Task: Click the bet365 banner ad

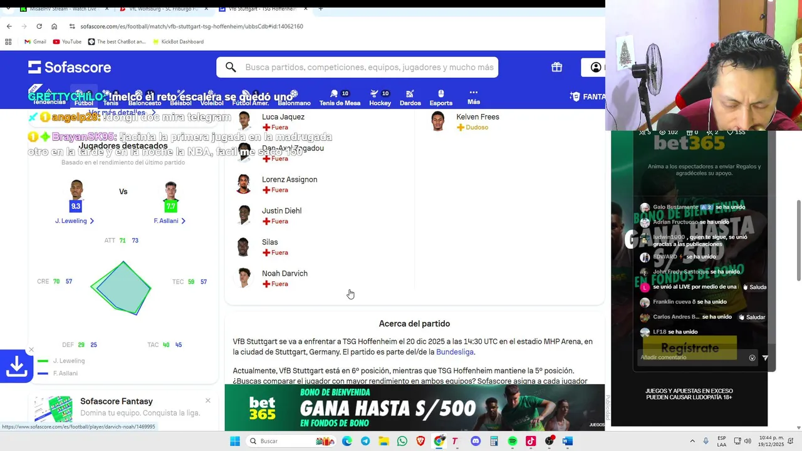Action: 414,408
